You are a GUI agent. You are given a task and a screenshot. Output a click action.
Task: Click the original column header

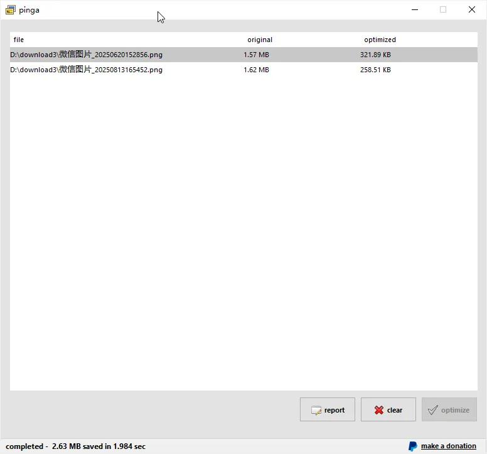(260, 40)
